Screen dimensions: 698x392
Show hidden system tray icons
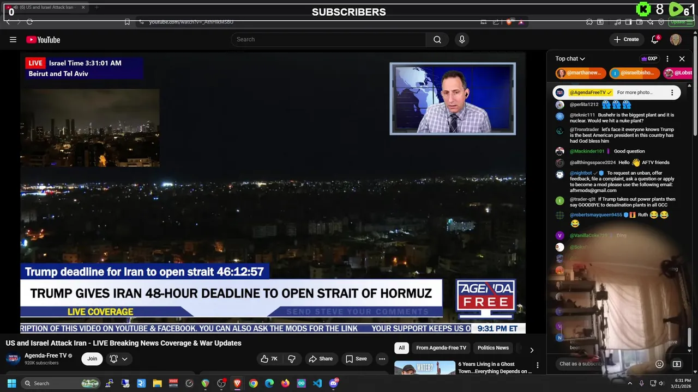tap(630, 383)
